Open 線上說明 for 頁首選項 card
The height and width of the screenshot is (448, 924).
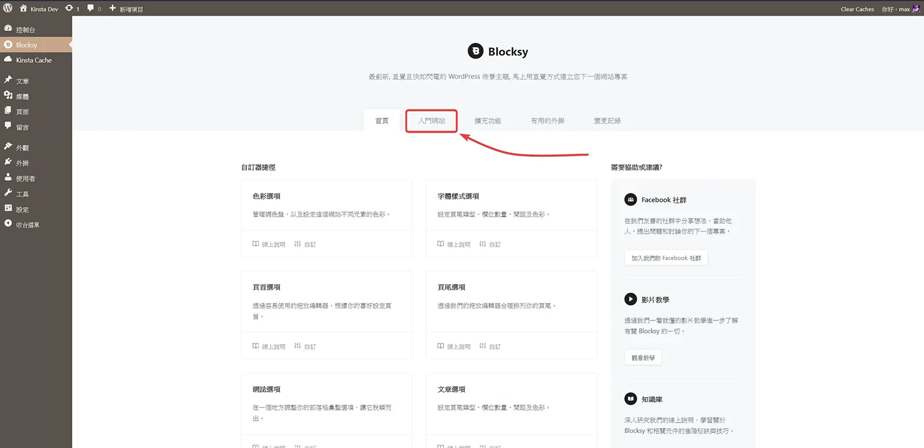pyautogui.click(x=269, y=346)
